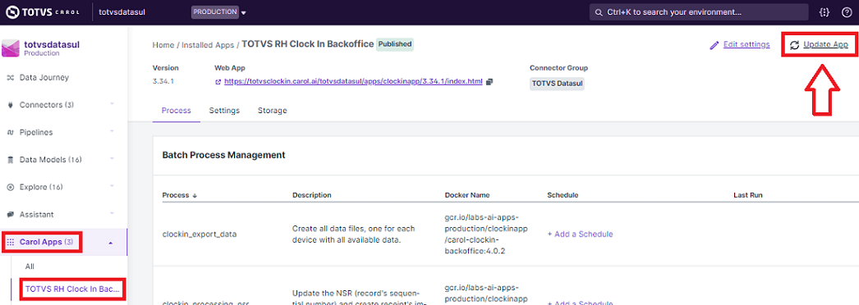Click the Pipelines sidebar icon

[x=10, y=132]
